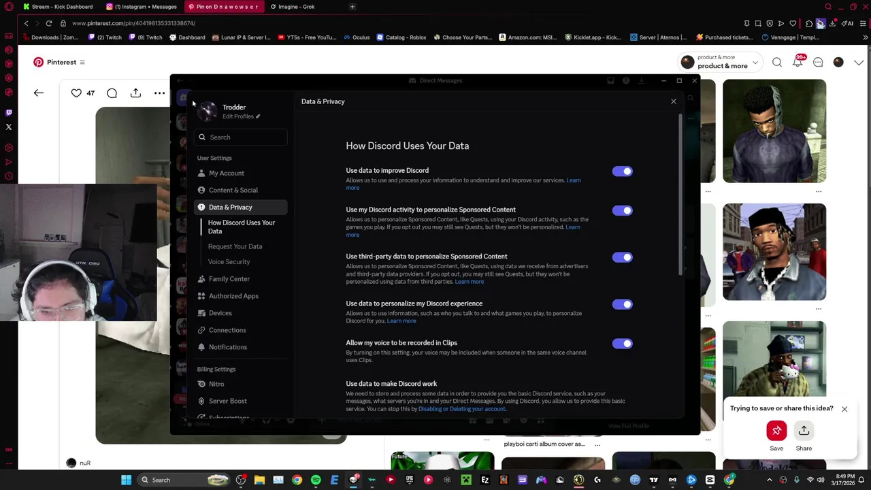Screen dimensions: 871x490
Task: Dismiss Trying to save or share popup
Action: (844, 409)
